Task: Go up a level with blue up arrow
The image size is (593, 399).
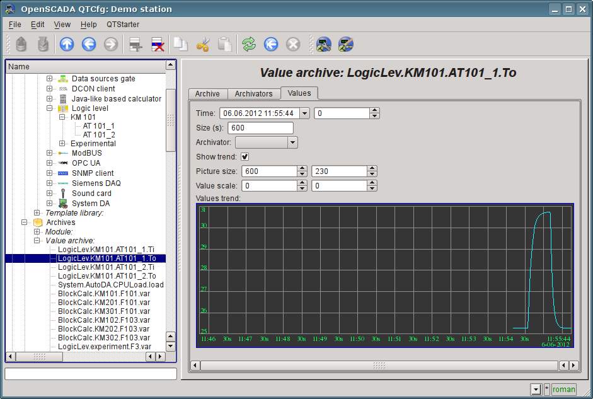Action: coord(67,44)
